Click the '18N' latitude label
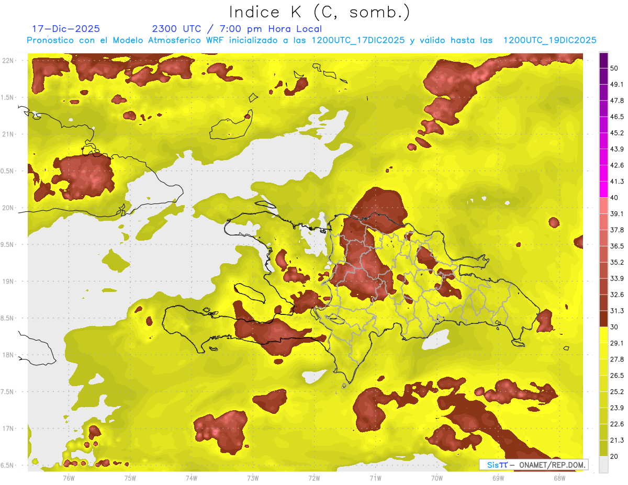628x485 pixels. [x=7, y=355]
